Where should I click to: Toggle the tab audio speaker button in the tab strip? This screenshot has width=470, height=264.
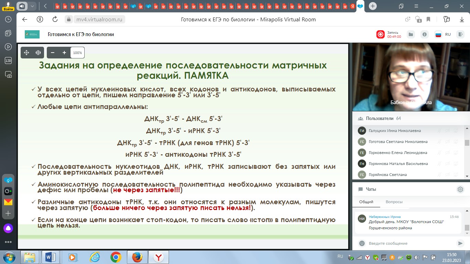pos(22,6)
